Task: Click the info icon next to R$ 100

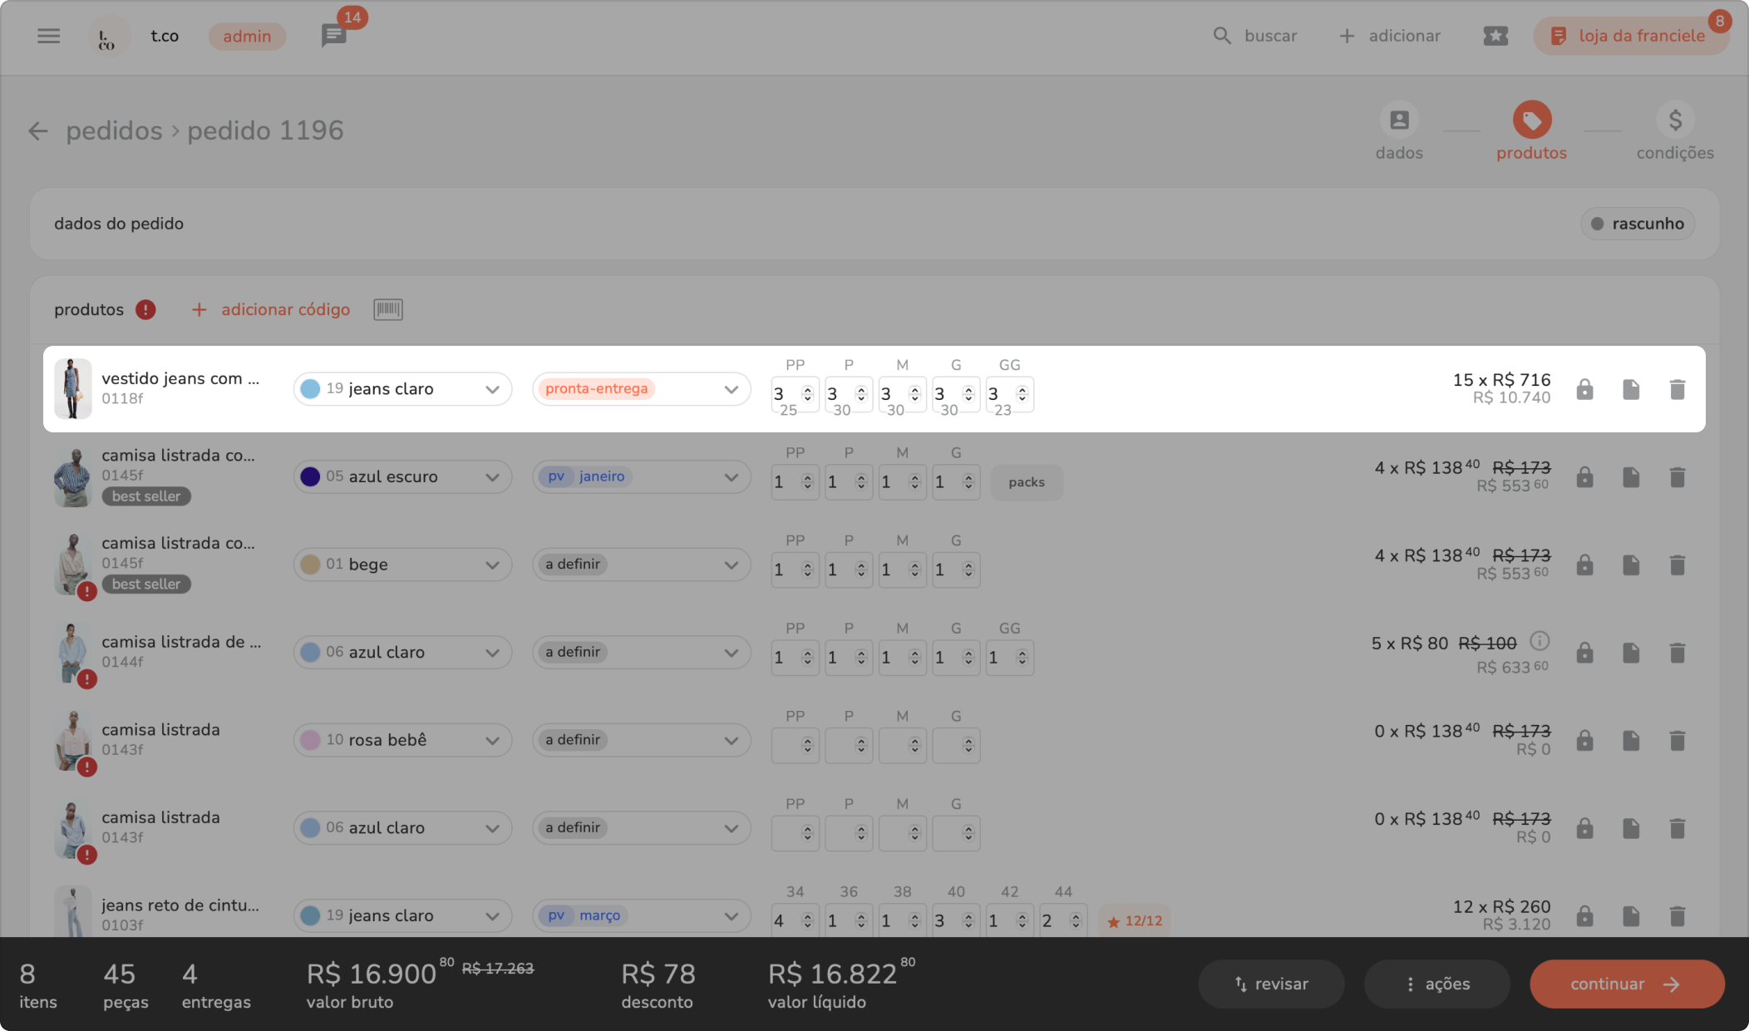Action: 1540,641
